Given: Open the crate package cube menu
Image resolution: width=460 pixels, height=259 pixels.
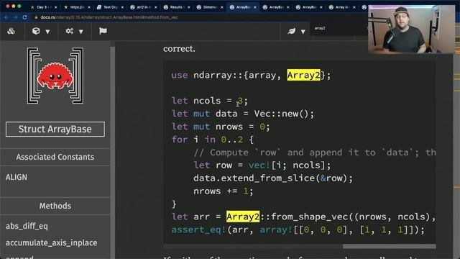Looking at the screenshot, I should [36, 31].
